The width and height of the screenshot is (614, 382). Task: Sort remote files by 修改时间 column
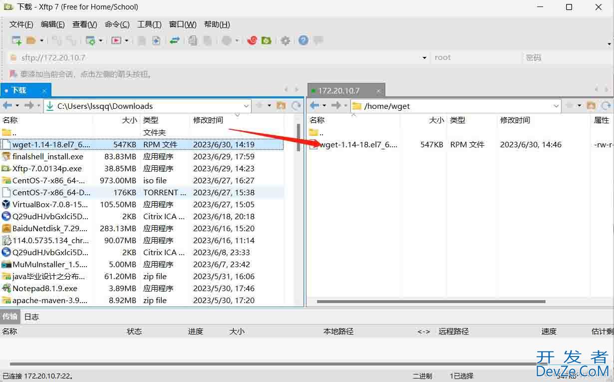(544, 120)
